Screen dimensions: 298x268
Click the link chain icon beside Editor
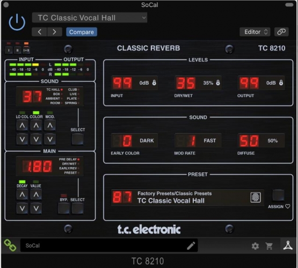click(281, 32)
